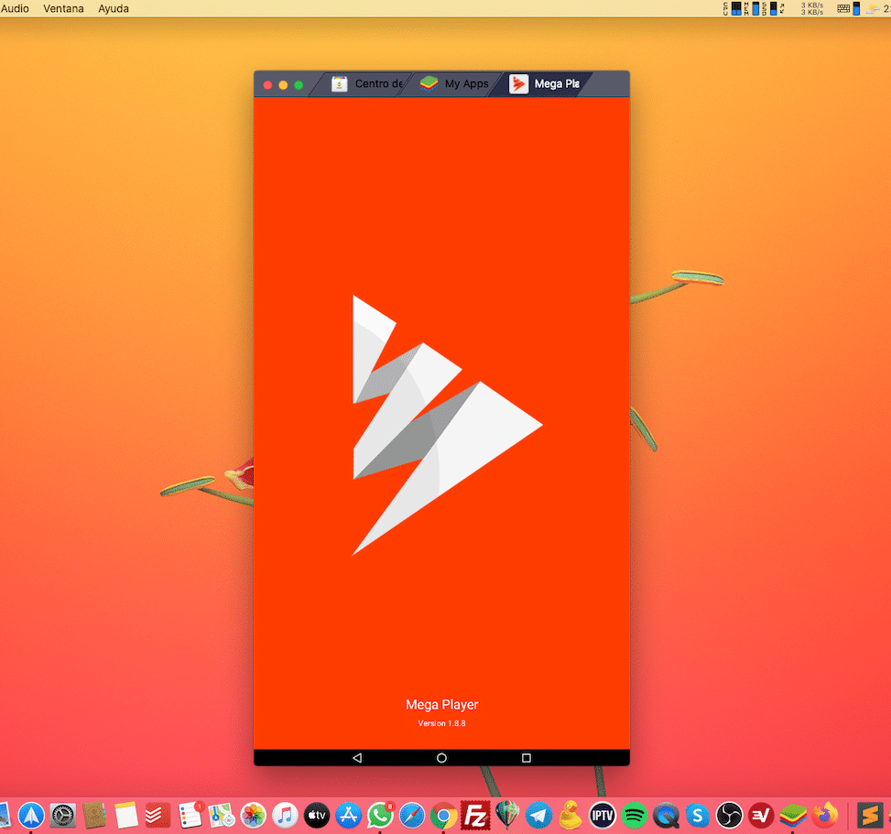891x834 pixels.
Task: Open the Apple TV dock icon
Action: coord(316,814)
